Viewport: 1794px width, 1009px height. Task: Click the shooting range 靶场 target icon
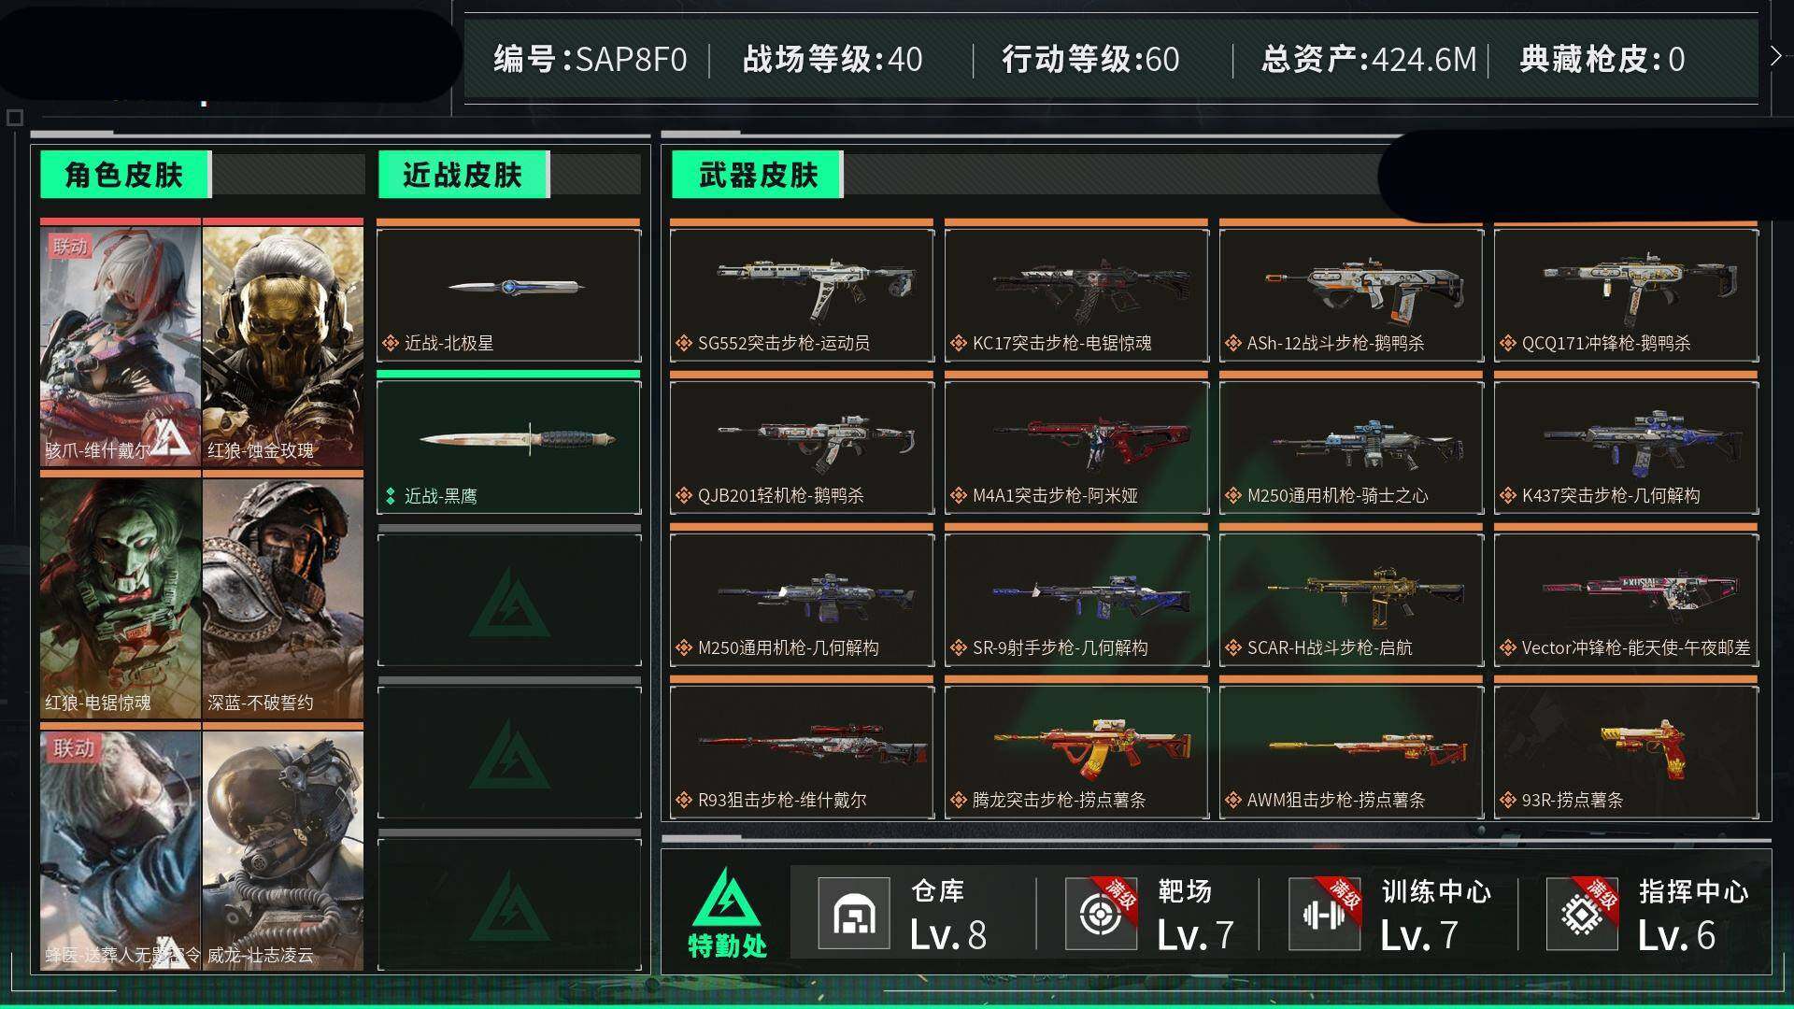(x=1102, y=914)
